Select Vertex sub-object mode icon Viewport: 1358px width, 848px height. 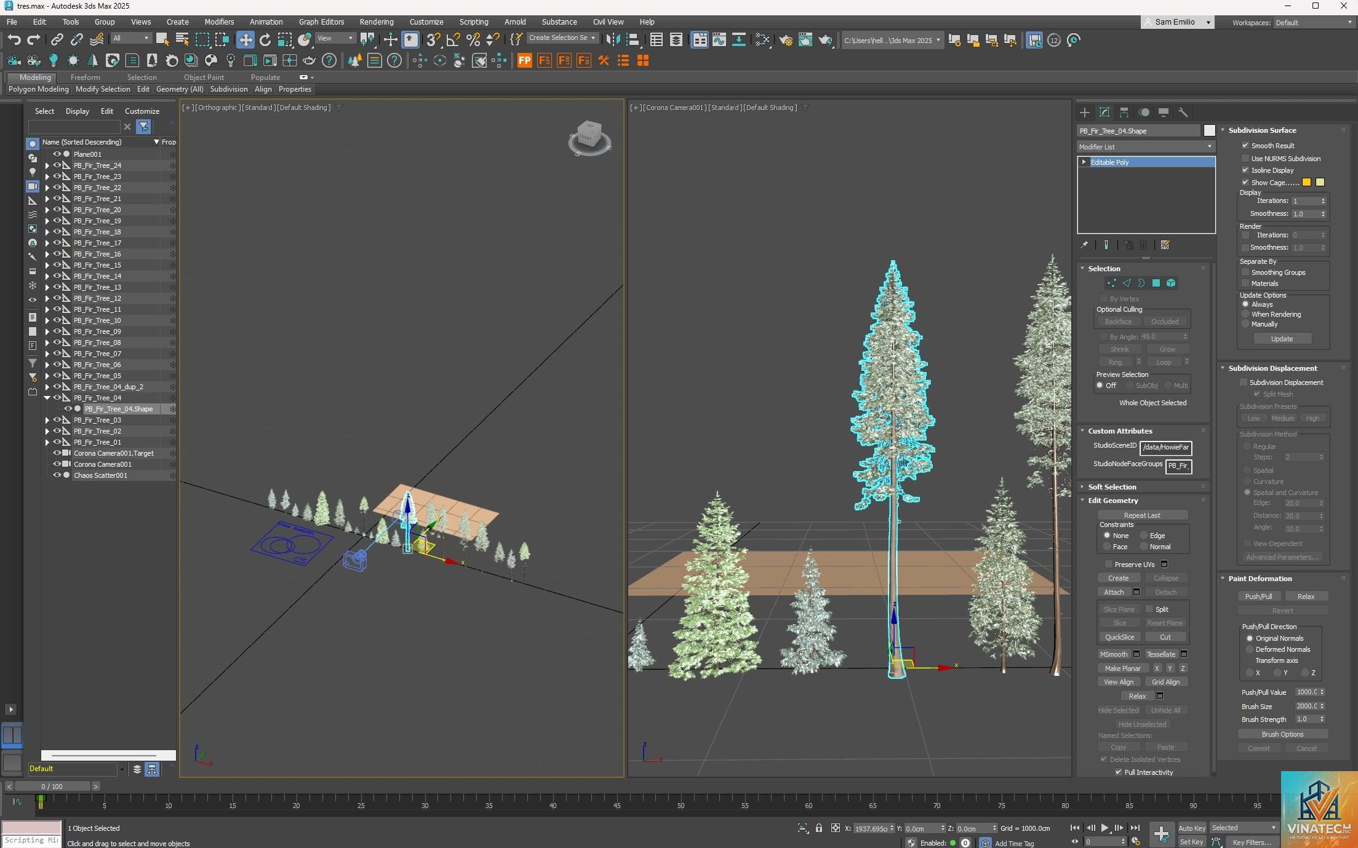click(x=1111, y=283)
